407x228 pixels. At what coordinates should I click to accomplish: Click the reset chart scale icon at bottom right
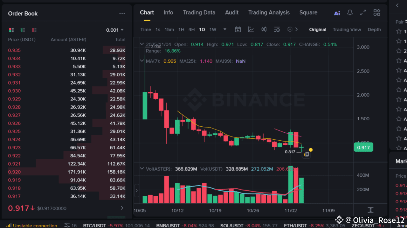click(370, 210)
